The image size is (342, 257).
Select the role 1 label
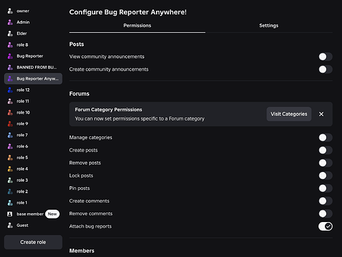coord(22,203)
